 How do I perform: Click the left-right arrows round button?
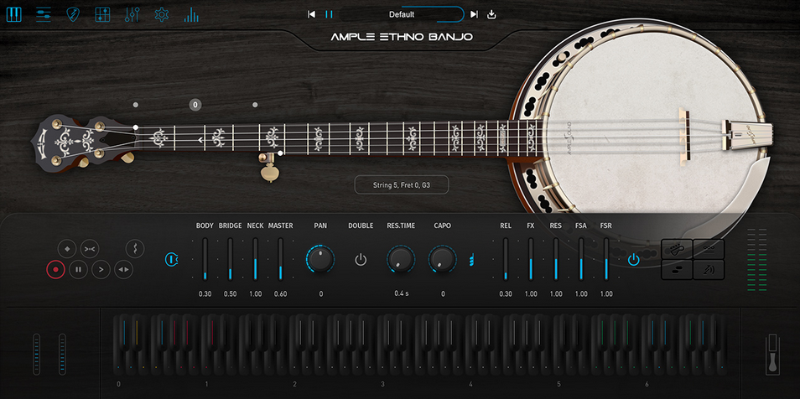[124, 269]
